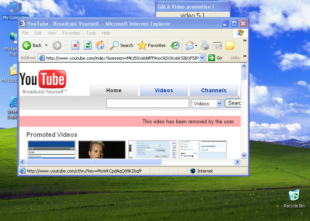The width and height of the screenshot is (310, 221).
Task: Click the vertical scrollbar up arrow
Action: [x=244, y=66]
